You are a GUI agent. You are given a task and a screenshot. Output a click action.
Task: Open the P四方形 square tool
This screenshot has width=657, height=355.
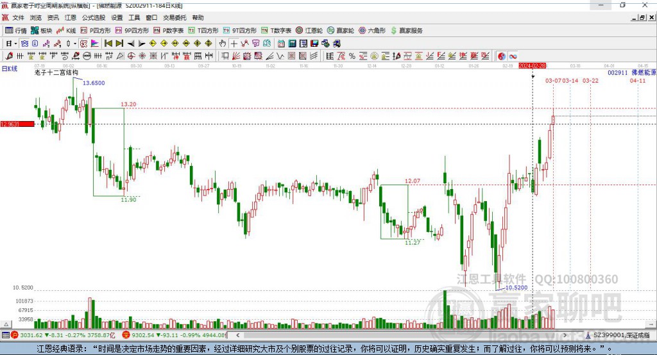(x=96, y=31)
